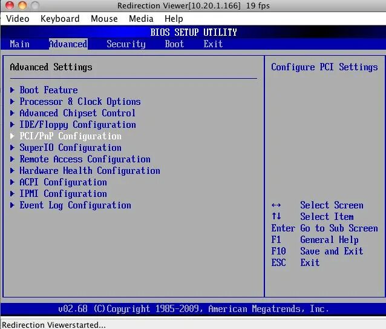Click the Configure PCI Settings help text
Viewport: 386px width, 329px height.
click(x=324, y=67)
